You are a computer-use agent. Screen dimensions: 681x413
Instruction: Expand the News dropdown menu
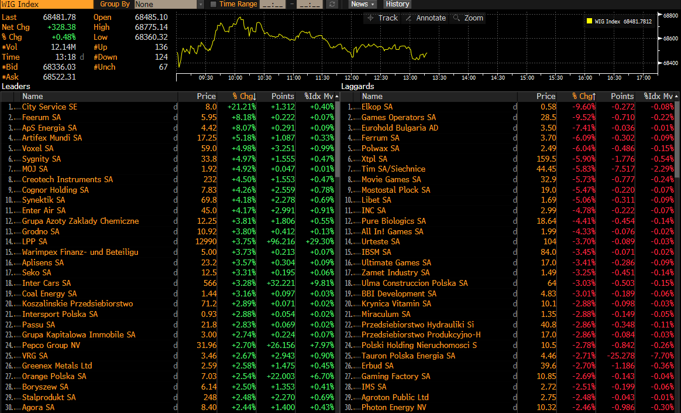pos(363,4)
